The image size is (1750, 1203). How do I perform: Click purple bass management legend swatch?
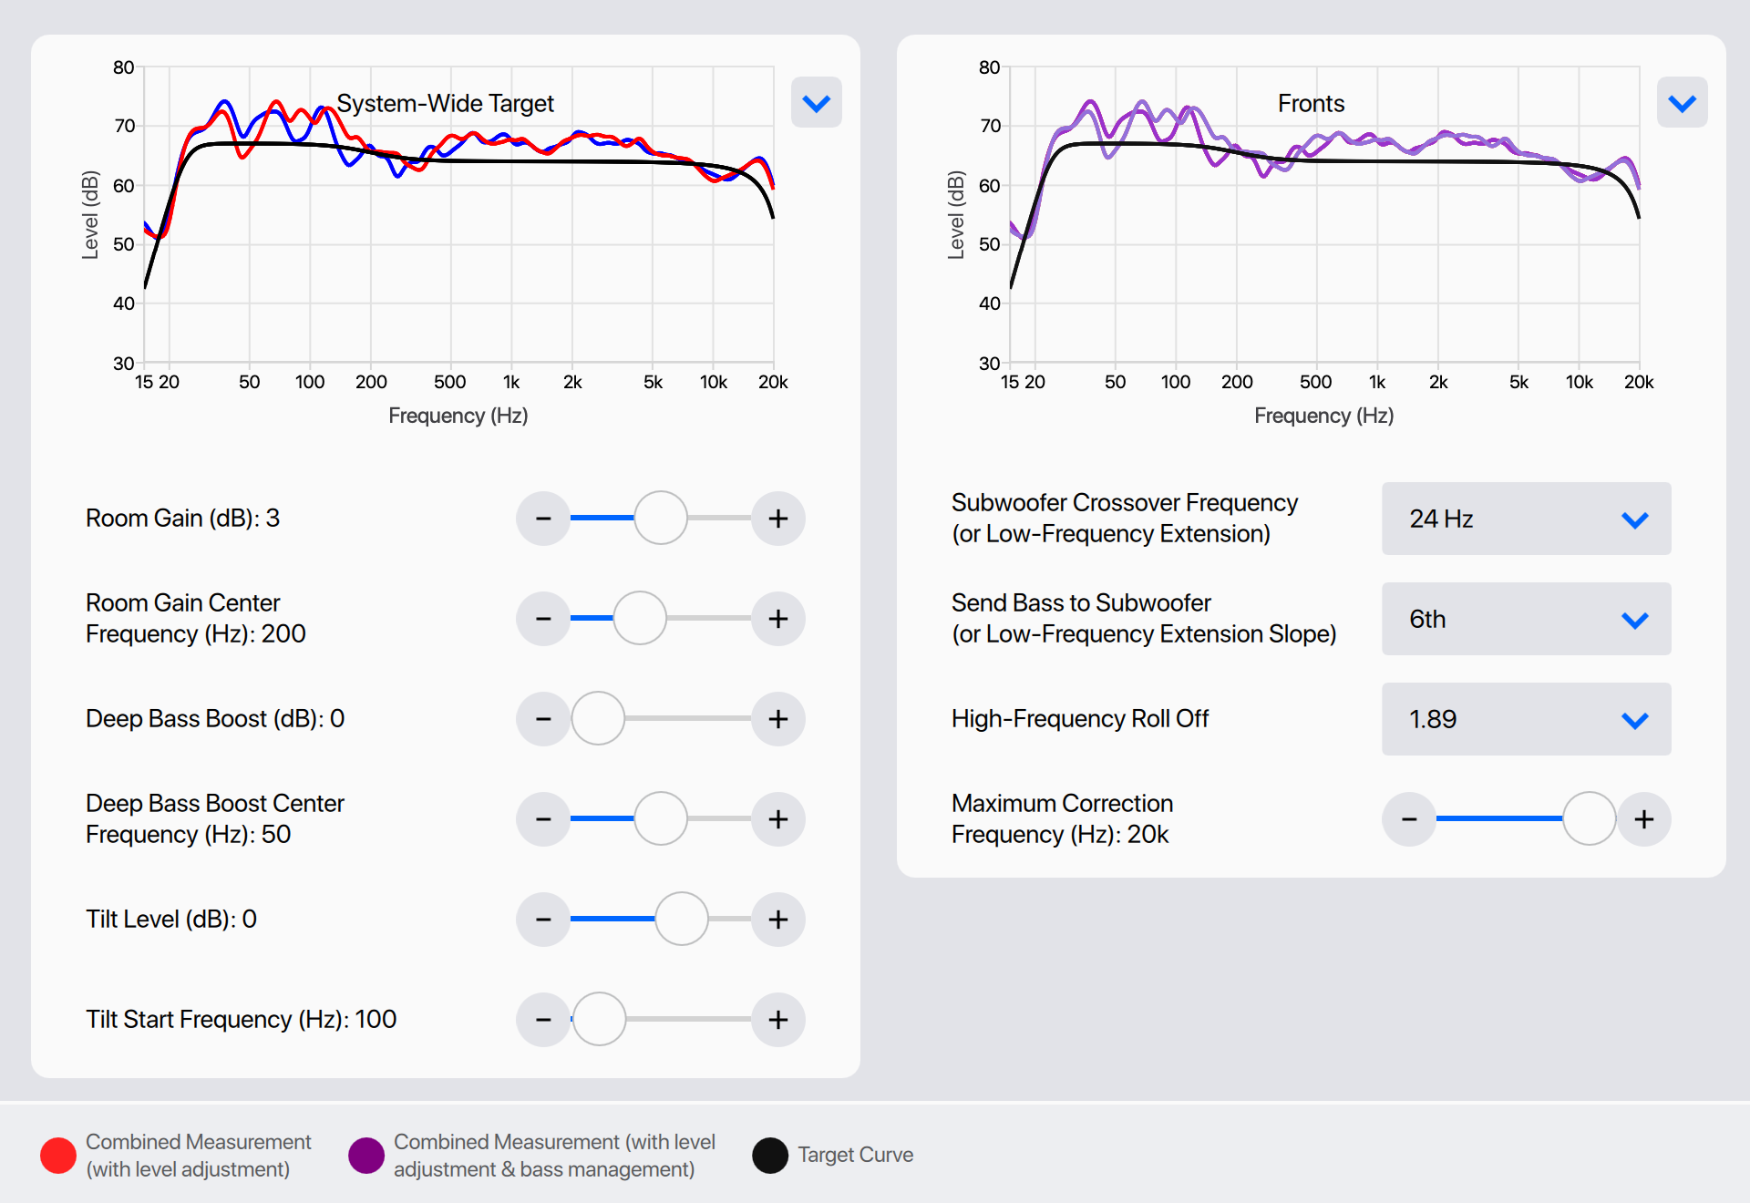click(366, 1156)
